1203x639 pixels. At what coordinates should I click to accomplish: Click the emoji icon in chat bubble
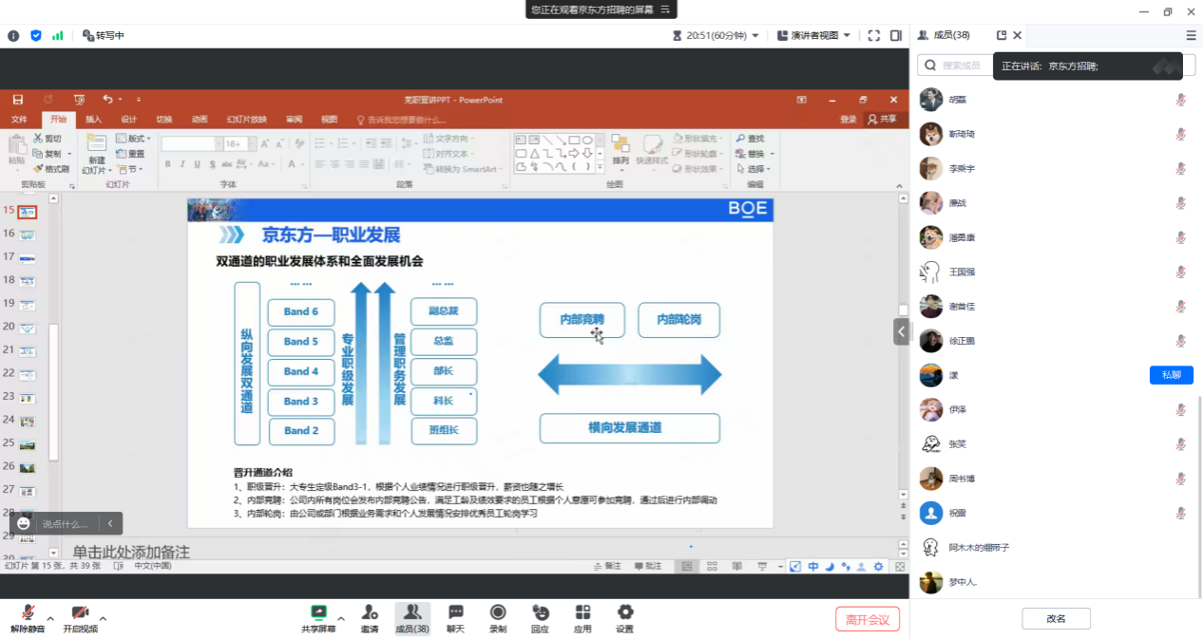point(24,523)
